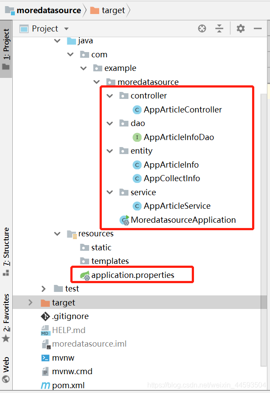Select the Spring Boot icon beside MoredatasourceApplication
This screenshot has height=393, width=270.
(x=124, y=220)
